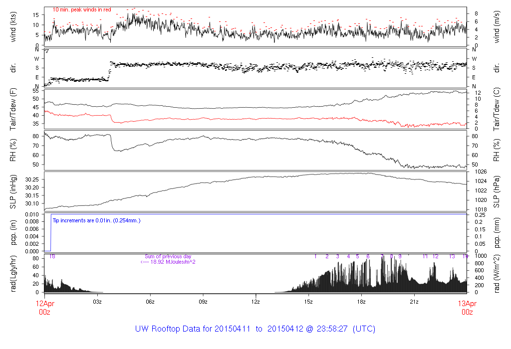Click the purple '11' marker in radiation panel
Viewport: 511px width, 349px height.
[425, 257]
